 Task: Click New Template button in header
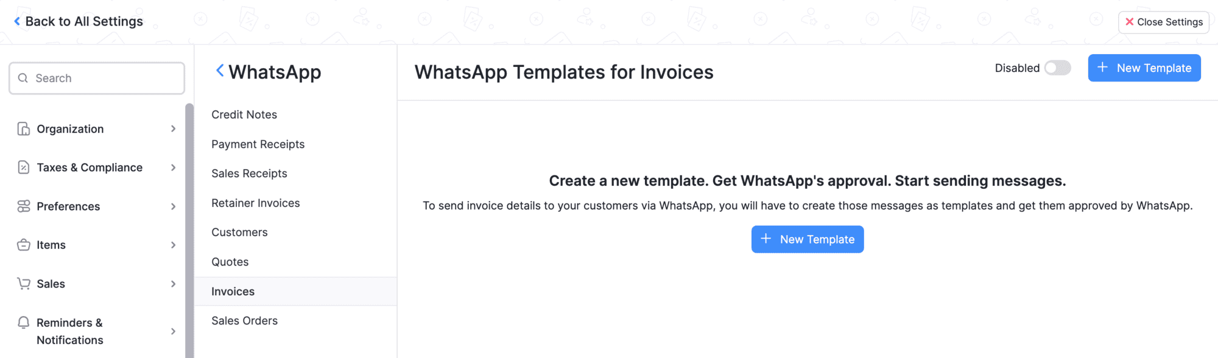1144,68
